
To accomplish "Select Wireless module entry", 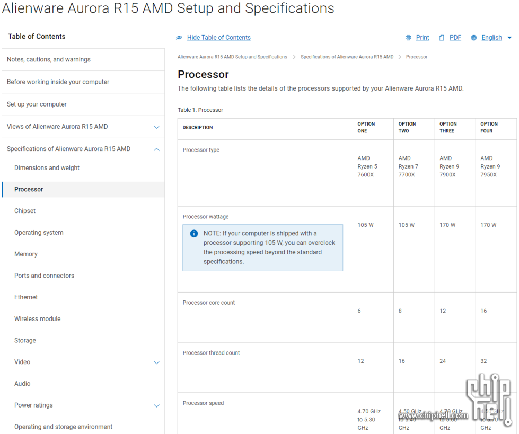I will pyautogui.click(x=38, y=318).
